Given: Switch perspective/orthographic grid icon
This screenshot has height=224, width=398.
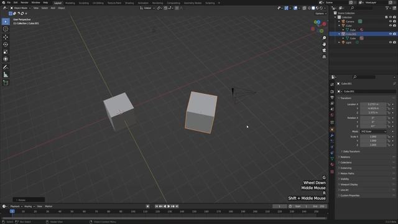Looking at the screenshot, I should coord(324,57).
